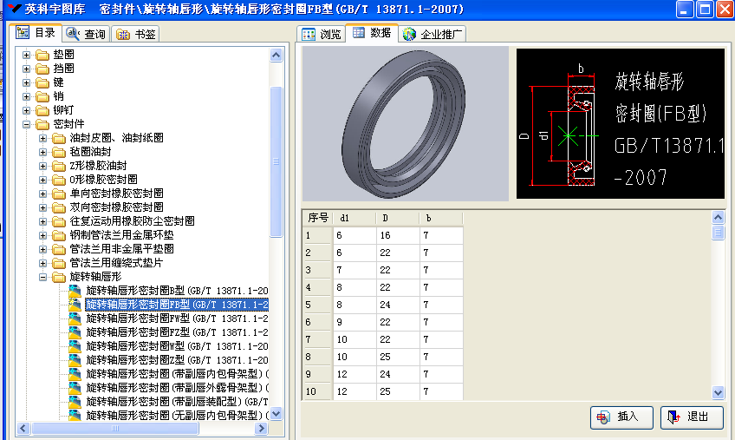The height and width of the screenshot is (440, 735).
Task: Click the 3D seal ring preview image
Action: tap(404, 123)
